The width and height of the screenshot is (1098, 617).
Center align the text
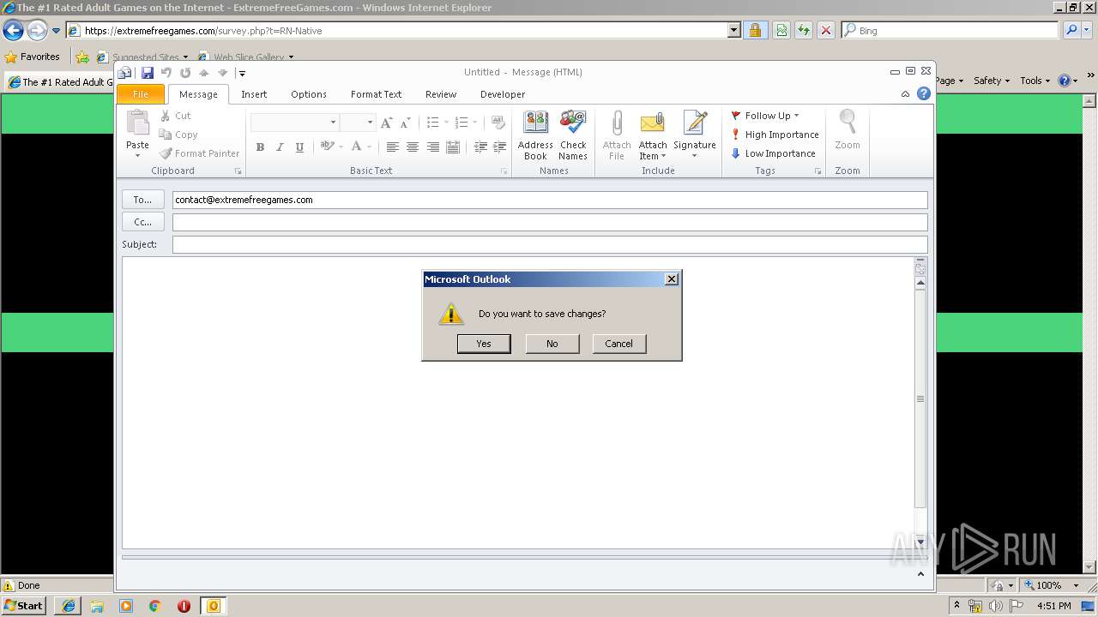tap(413, 147)
